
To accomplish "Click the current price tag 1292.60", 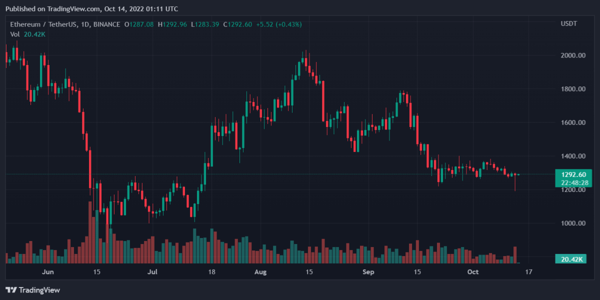I will [573, 175].
